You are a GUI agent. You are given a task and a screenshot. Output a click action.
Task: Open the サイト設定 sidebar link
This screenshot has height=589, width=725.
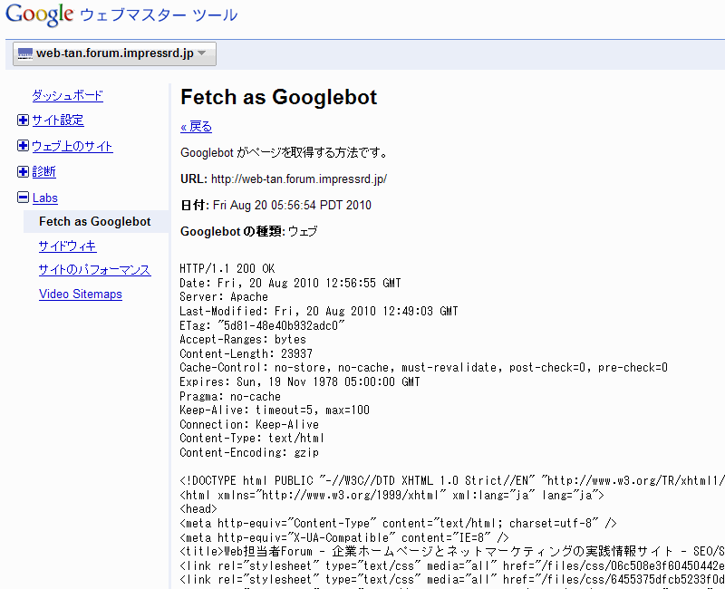click(58, 121)
